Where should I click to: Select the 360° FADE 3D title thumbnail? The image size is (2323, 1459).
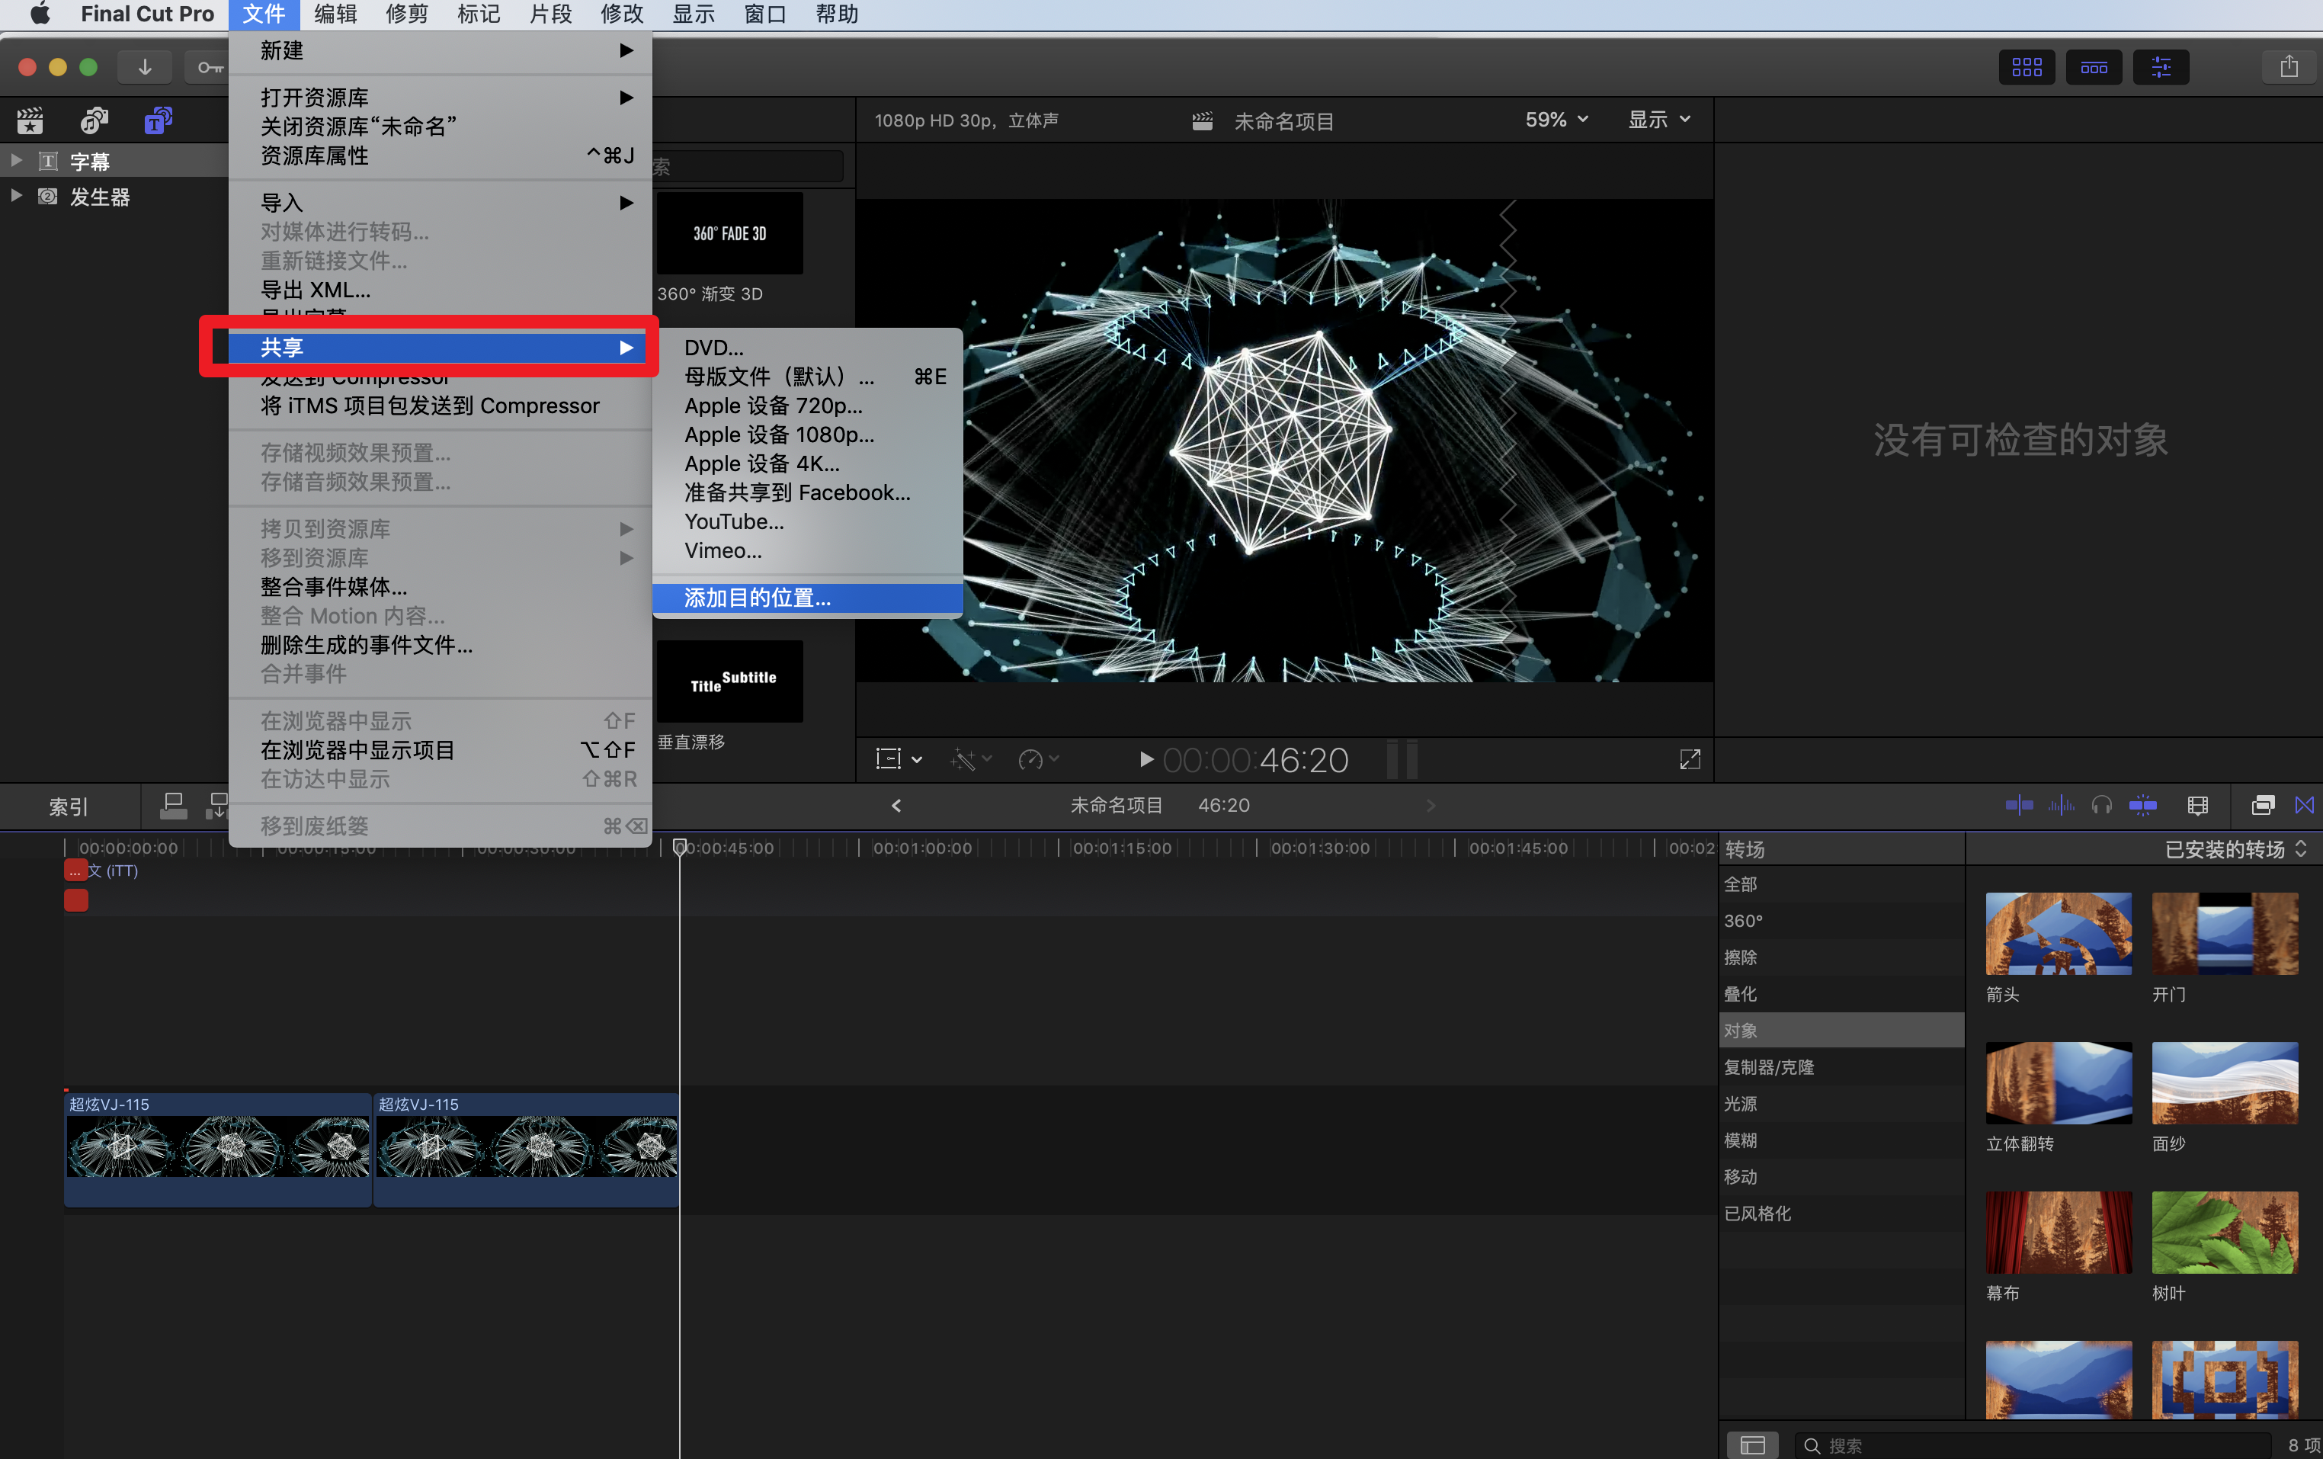pos(729,232)
